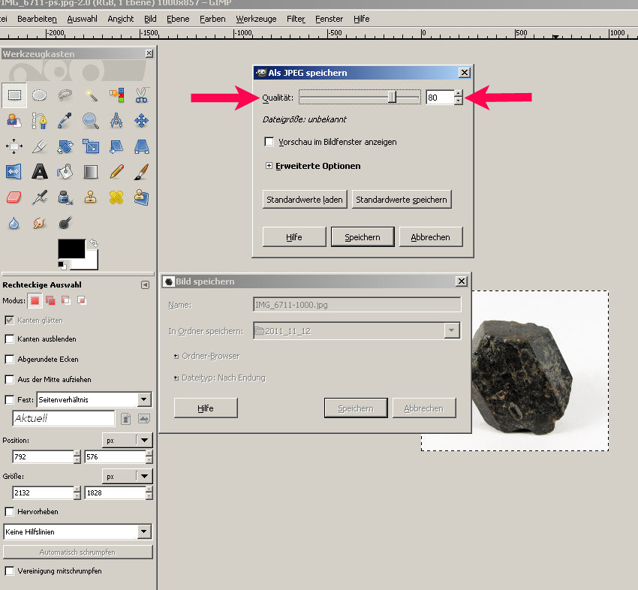Image resolution: width=638 pixels, height=590 pixels.
Task: Select the Scissors selection tool
Action: (141, 95)
